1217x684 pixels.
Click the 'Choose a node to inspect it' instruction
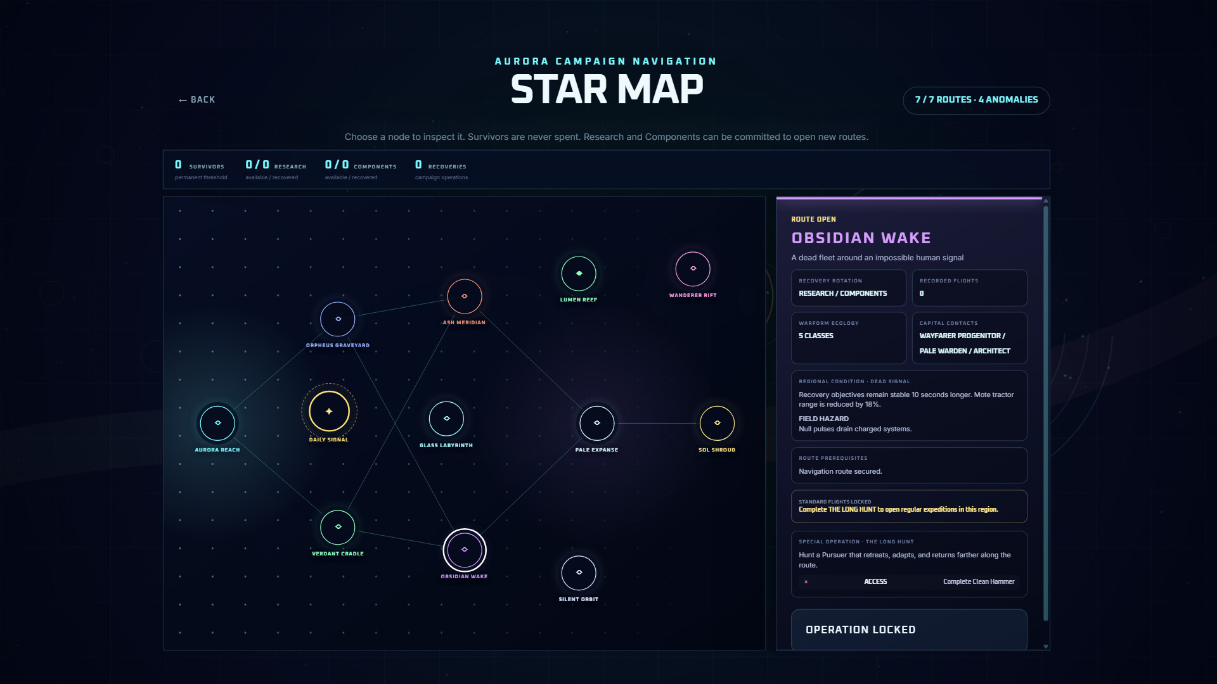pyautogui.click(x=607, y=137)
